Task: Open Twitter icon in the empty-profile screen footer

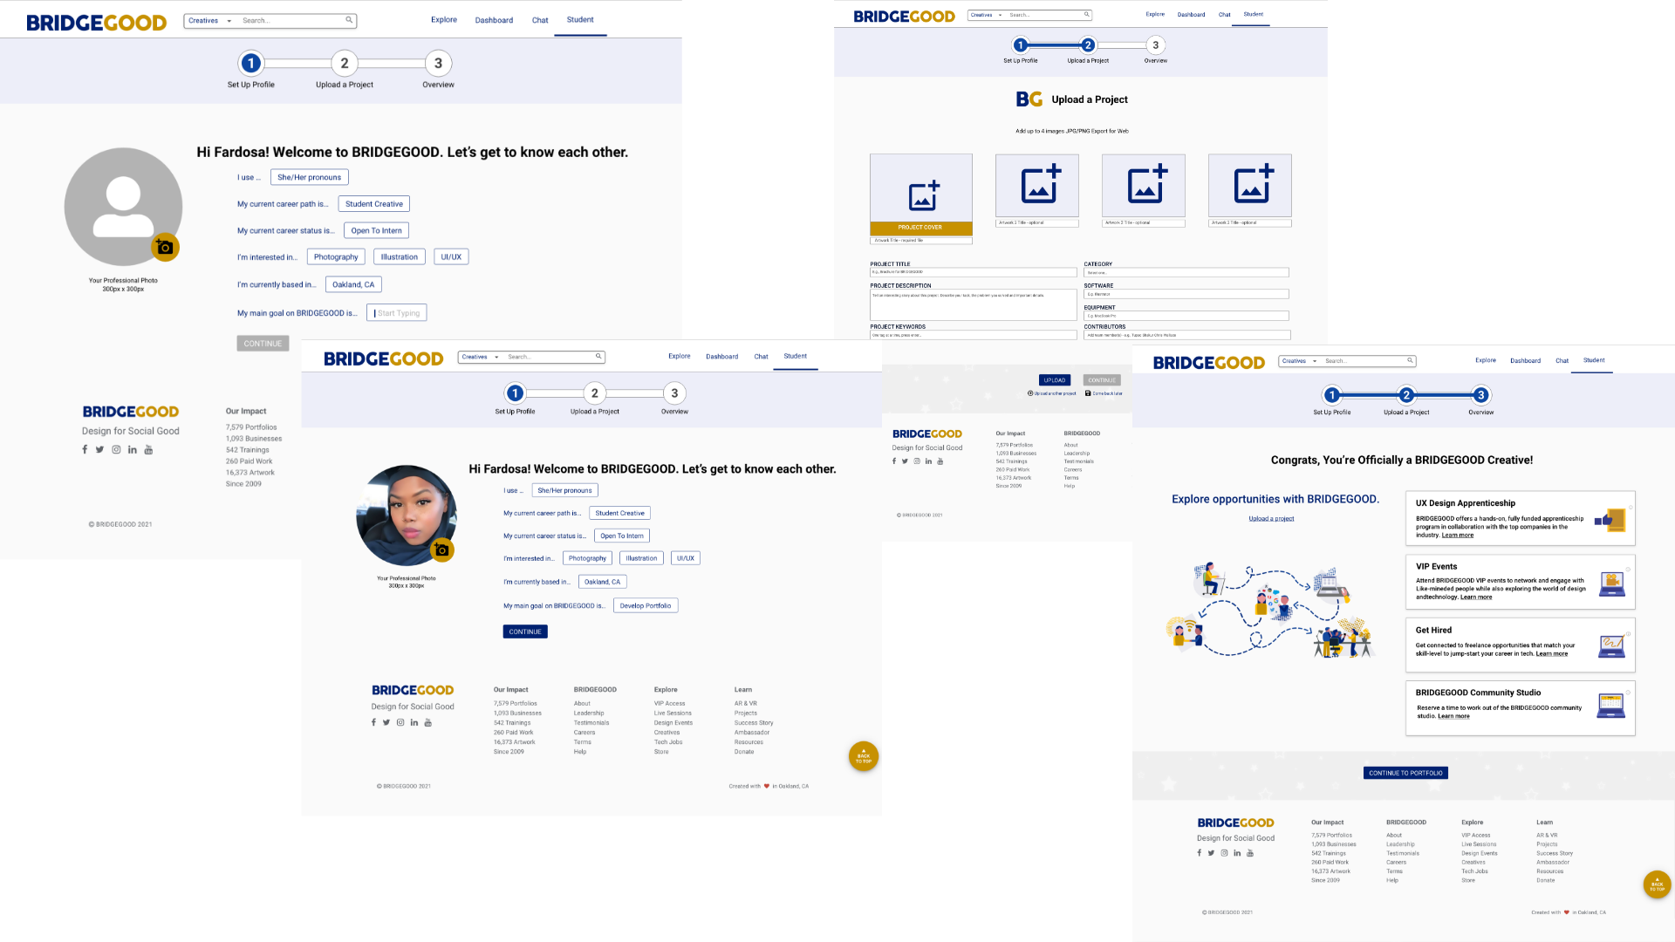Action: click(x=99, y=450)
